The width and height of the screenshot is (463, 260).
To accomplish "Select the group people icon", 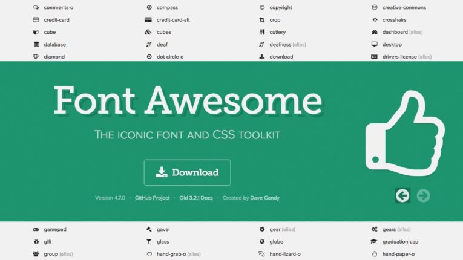I will point(36,254).
